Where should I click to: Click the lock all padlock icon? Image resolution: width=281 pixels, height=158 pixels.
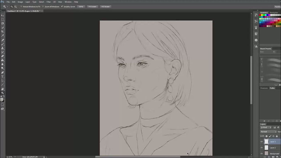point(277,136)
